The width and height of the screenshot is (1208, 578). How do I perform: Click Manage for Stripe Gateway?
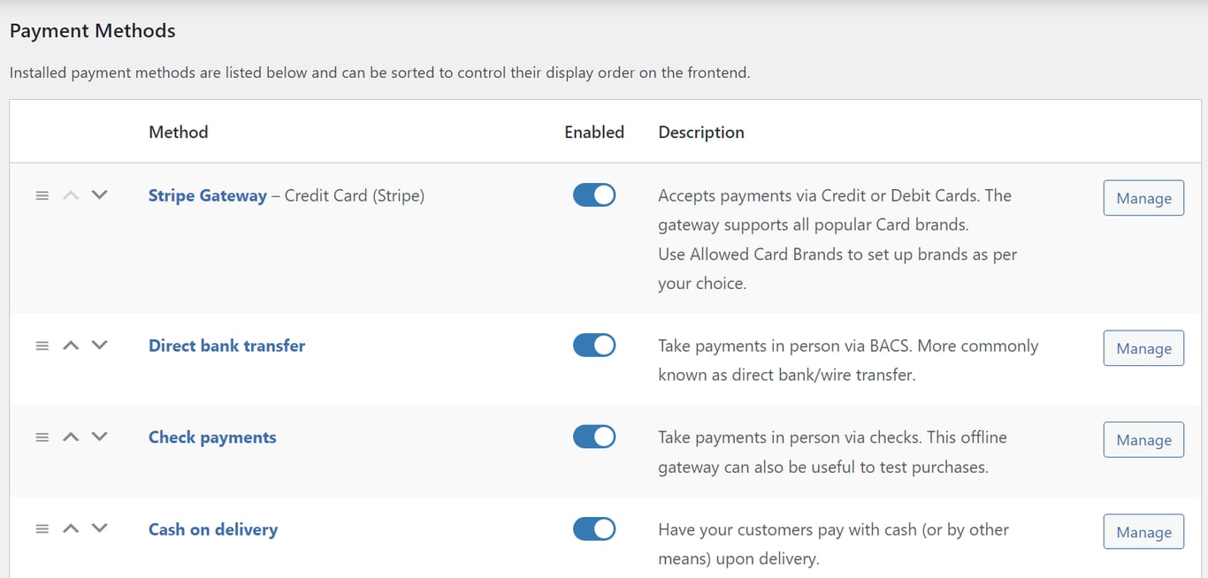(1143, 198)
